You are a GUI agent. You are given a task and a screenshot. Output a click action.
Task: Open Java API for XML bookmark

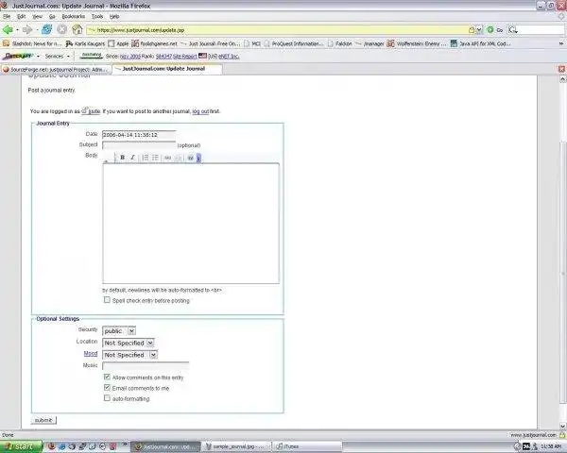(480, 43)
